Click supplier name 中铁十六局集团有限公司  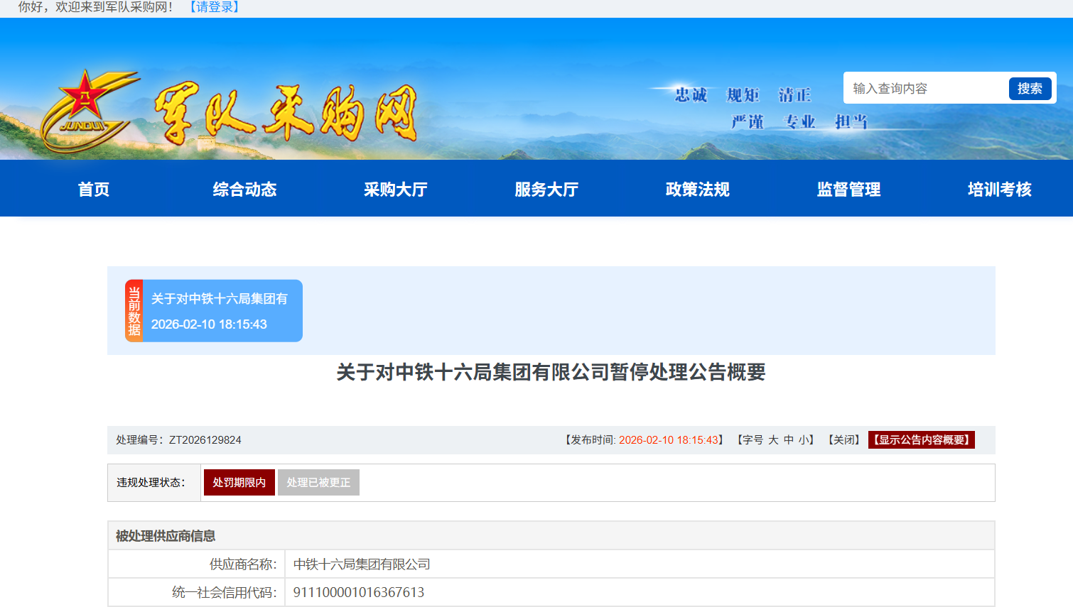tap(362, 564)
